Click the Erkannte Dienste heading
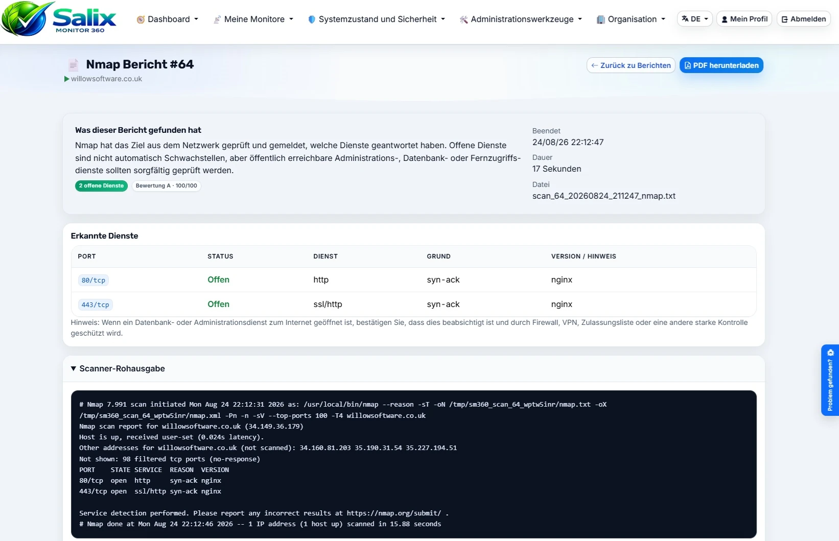This screenshot has width=839, height=541. (x=105, y=236)
